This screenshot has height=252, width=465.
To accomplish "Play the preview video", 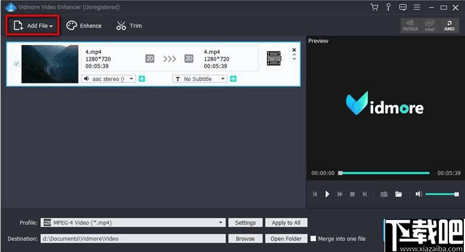I will (327, 194).
